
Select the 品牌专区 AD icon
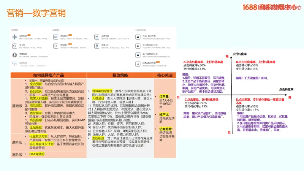click(96, 37)
